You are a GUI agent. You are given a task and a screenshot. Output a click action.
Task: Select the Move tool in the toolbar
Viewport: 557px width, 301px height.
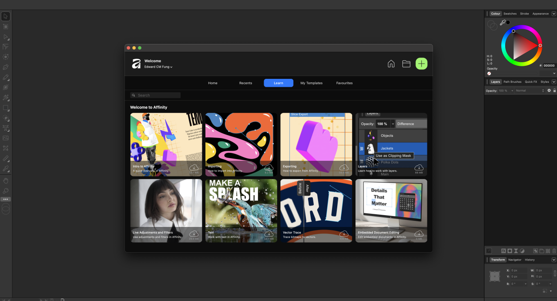coord(6,17)
